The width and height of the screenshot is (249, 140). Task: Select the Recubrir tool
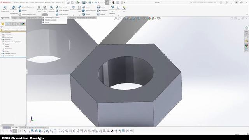click(x=23, y=10)
